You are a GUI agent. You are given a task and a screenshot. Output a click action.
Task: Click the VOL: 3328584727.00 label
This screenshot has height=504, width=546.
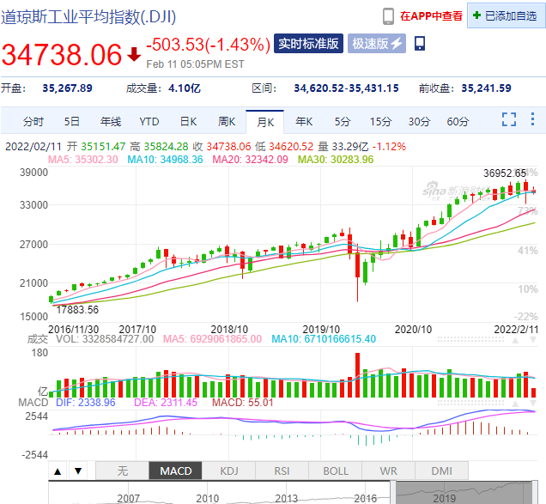[x=105, y=339]
